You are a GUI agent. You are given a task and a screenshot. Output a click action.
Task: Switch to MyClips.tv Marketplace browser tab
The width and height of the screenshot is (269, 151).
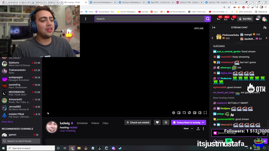click(132, 3)
